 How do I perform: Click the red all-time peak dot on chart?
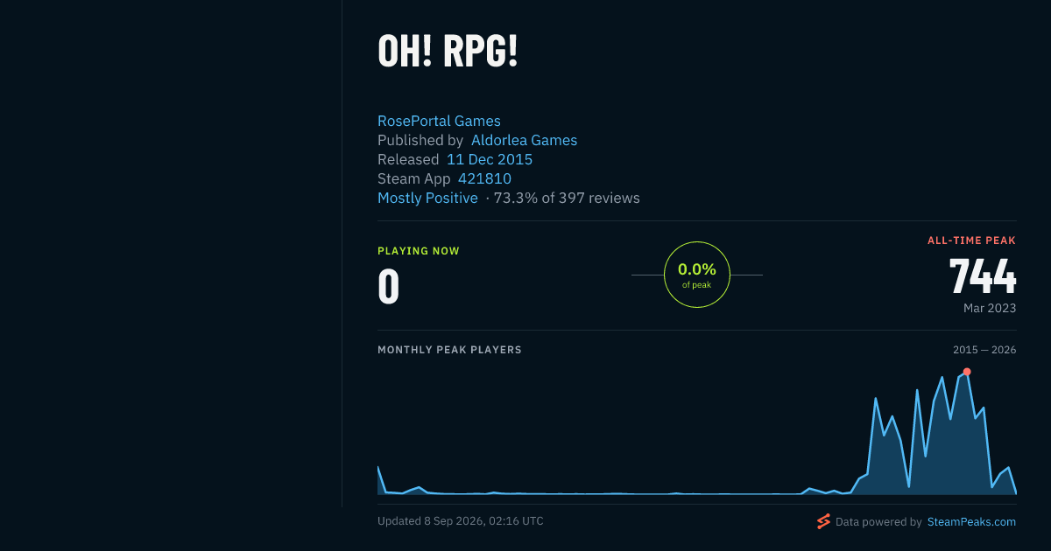(x=967, y=372)
